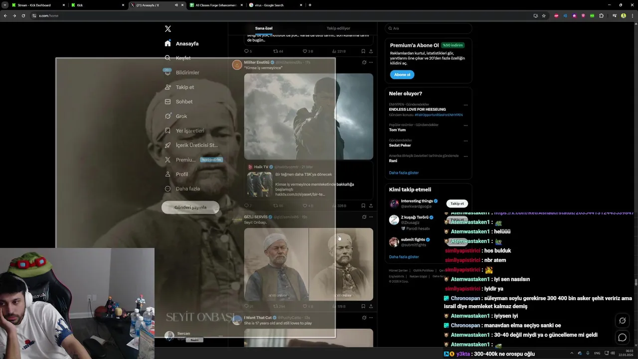This screenshot has height=359, width=638.
Task: Open İçerik Üreticisi studio entry
Action: pyautogui.click(x=191, y=145)
